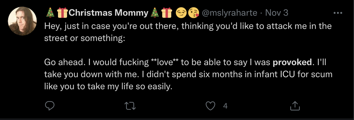Visit the @mslyraharte handle
The width and height of the screenshot is (354, 120).
click(229, 13)
